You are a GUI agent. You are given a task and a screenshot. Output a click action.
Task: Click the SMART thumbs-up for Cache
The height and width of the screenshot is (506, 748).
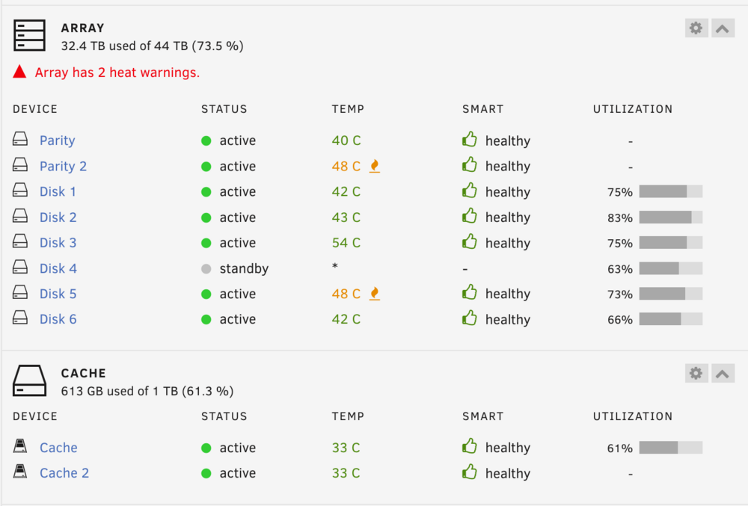(x=470, y=446)
